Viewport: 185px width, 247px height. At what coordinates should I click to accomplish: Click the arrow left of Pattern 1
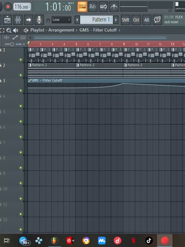point(77,20)
